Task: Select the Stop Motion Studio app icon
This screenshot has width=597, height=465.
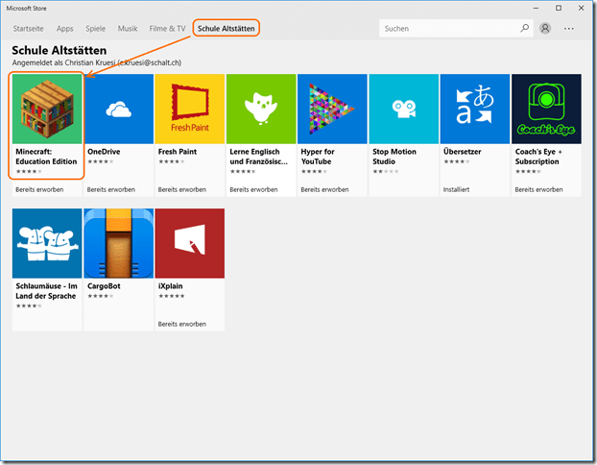Action: click(x=403, y=110)
